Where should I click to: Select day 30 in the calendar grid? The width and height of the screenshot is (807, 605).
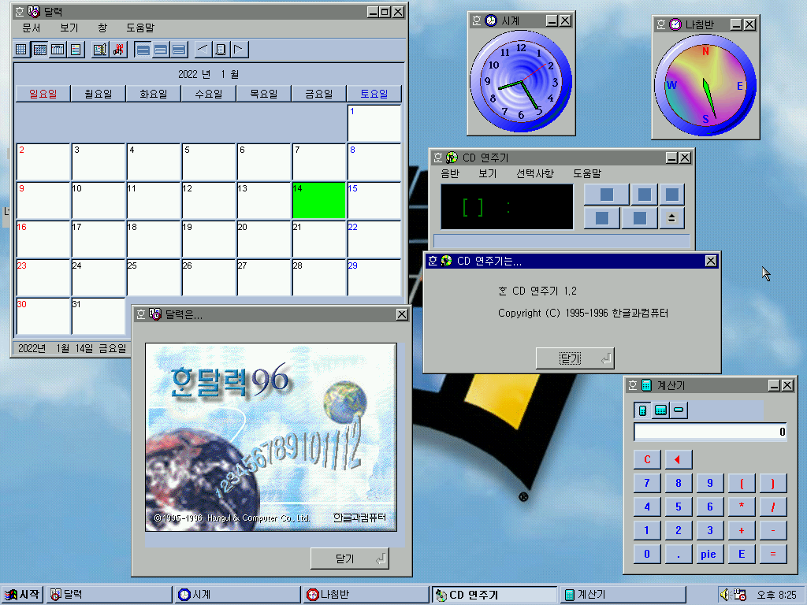(x=43, y=317)
